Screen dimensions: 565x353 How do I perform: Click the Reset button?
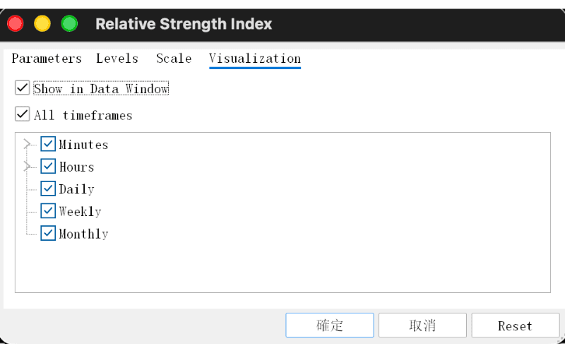[x=516, y=325]
